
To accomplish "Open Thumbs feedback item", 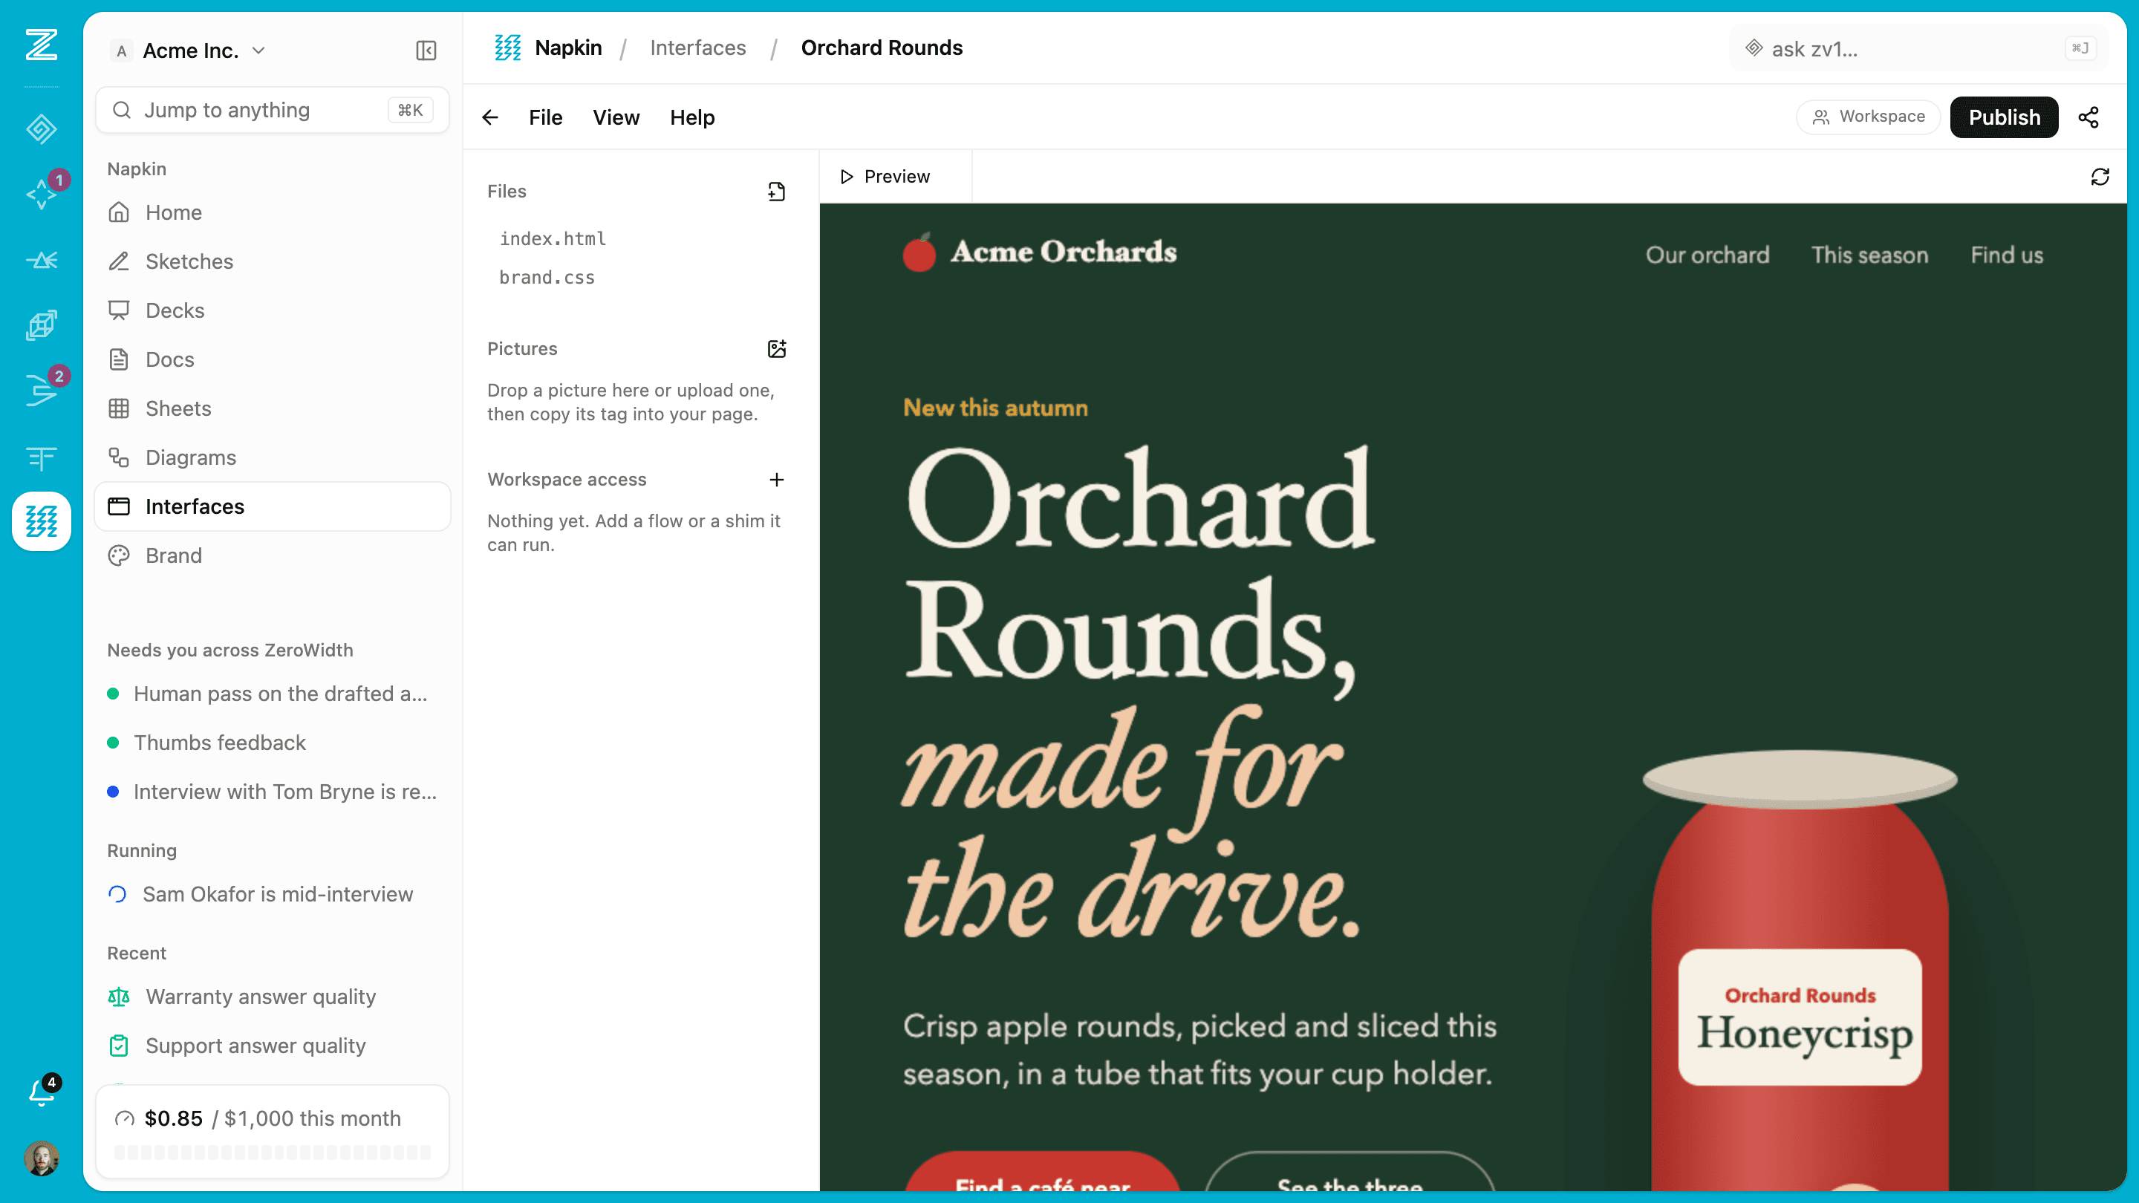I will click(273, 743).
